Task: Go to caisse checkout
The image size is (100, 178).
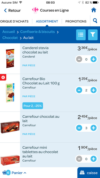Action: coord(89,173)
